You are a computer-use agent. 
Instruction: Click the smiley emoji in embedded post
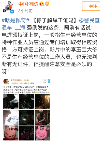click(37, 92)
